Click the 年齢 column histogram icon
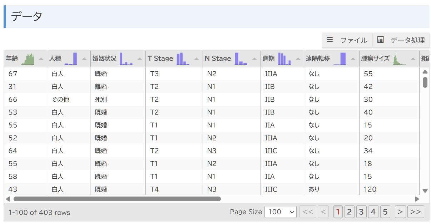Screen dimensions: 431x224 coord(28,59)
